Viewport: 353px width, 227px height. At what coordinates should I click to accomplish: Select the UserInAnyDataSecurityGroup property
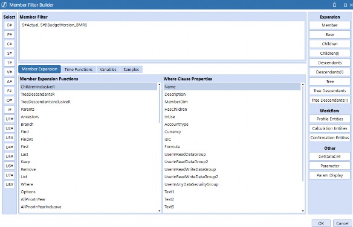coord(232,184)
